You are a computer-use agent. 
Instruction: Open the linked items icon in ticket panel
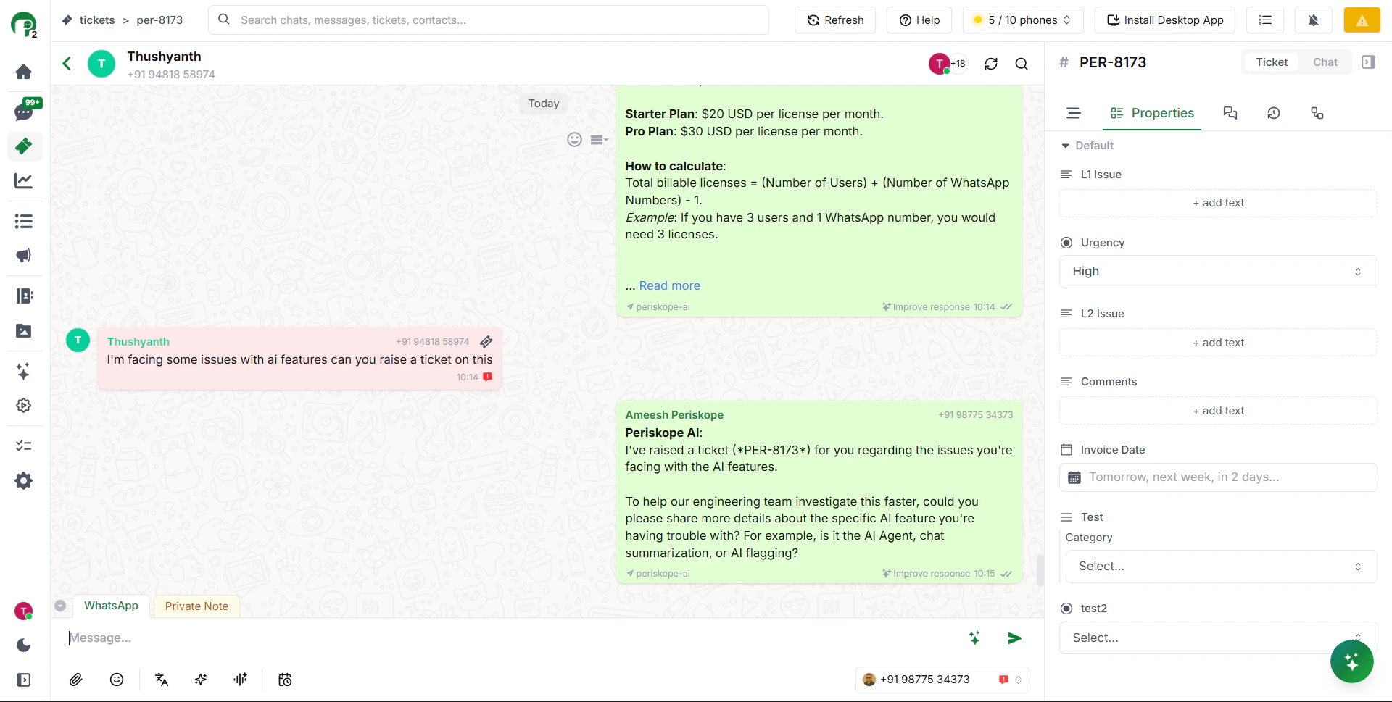tap(1317, 113)
